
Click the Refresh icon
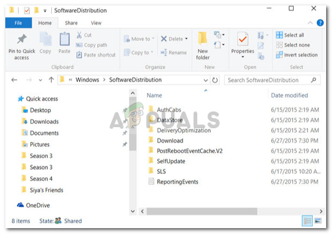(215, 80)
